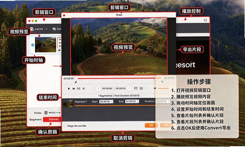Viewport: 245px width, 147px height.
Task: Click the green maximize dot of main window
Action: tap(36, 21)
